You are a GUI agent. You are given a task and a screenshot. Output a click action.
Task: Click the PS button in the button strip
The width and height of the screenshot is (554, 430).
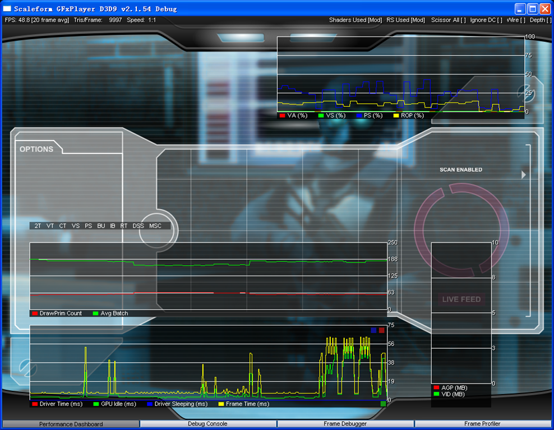point(89,226)
